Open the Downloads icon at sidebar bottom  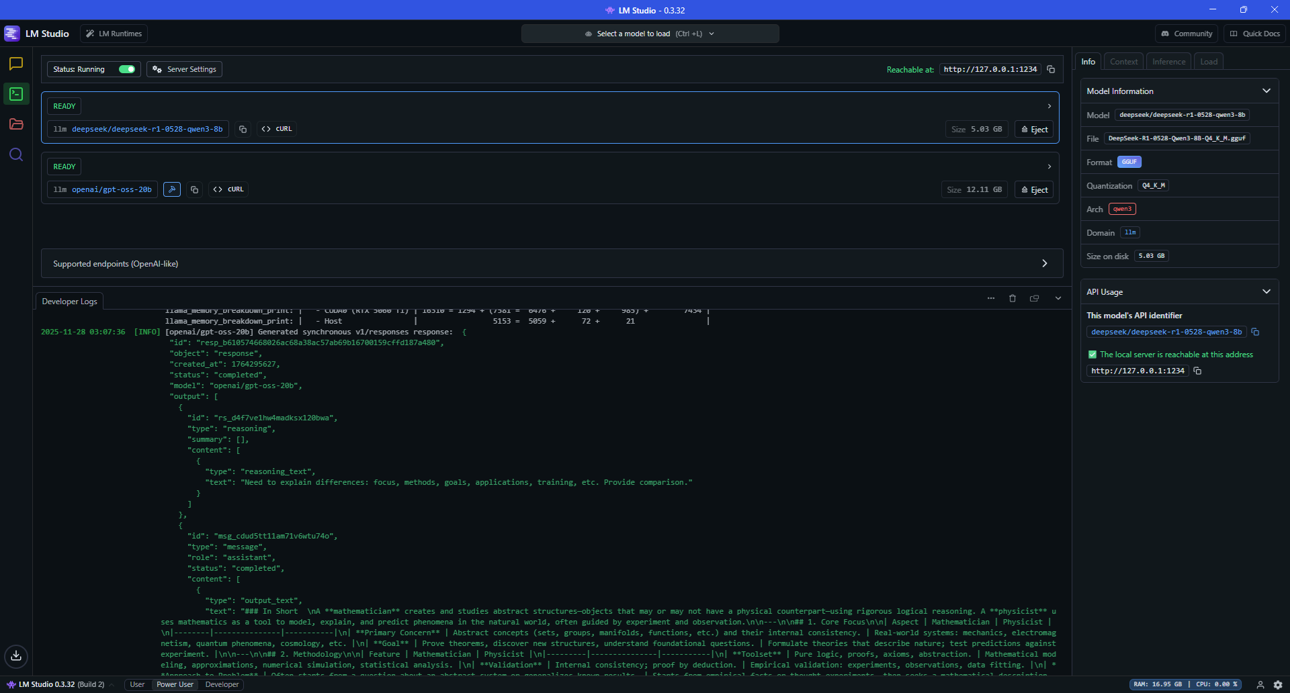click(x=16, y=656)
